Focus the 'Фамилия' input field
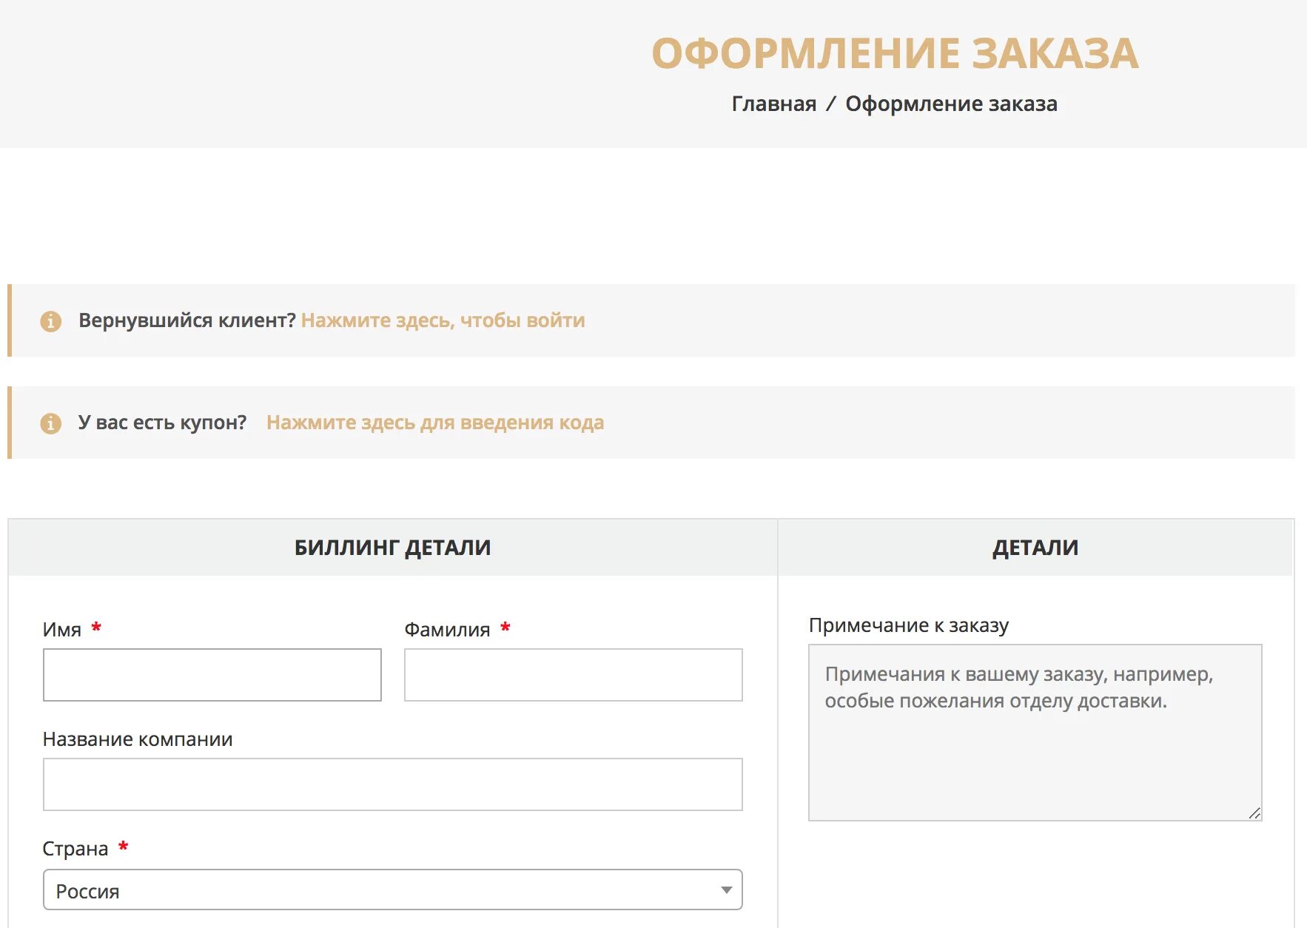The width and height of the screenshot is (1307, 928). tap(574, 675)
